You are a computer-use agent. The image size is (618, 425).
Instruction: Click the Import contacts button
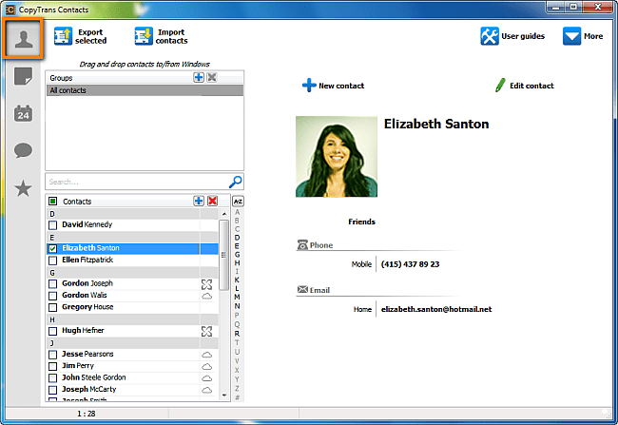[x=161, y=36]
